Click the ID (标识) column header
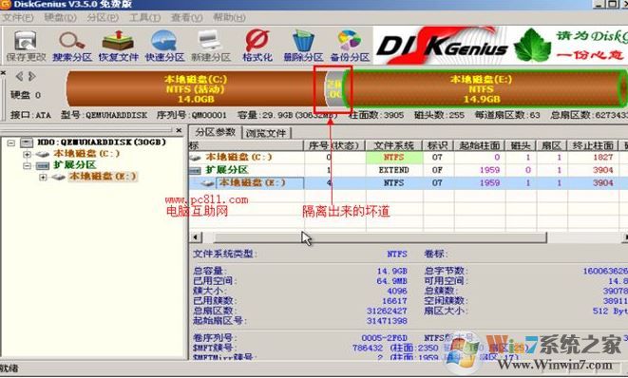This screenshot has height=378, width=628. [438, 145]
